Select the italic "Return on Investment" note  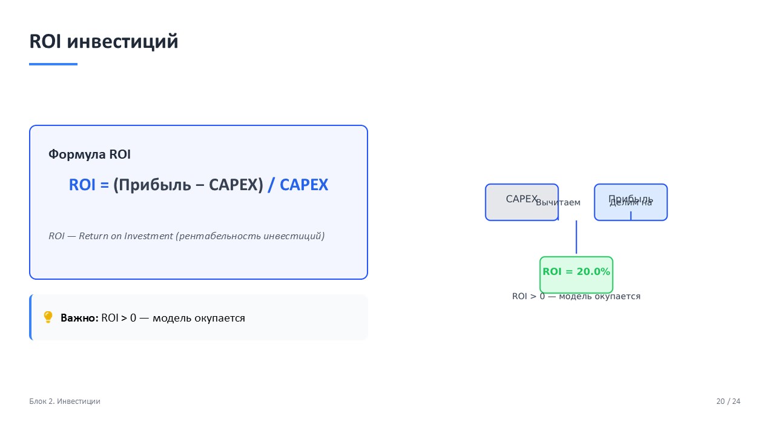186,236
